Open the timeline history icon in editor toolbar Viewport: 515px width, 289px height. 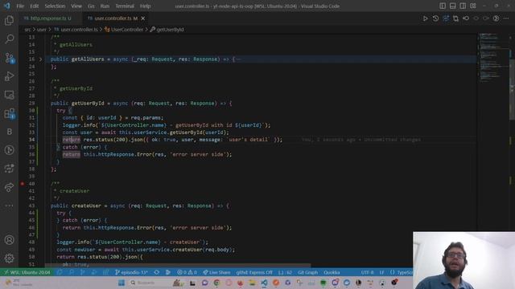pos(435,18)
